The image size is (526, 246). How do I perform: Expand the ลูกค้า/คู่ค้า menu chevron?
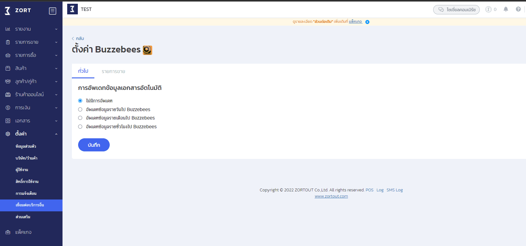click(x=56, y=81)
